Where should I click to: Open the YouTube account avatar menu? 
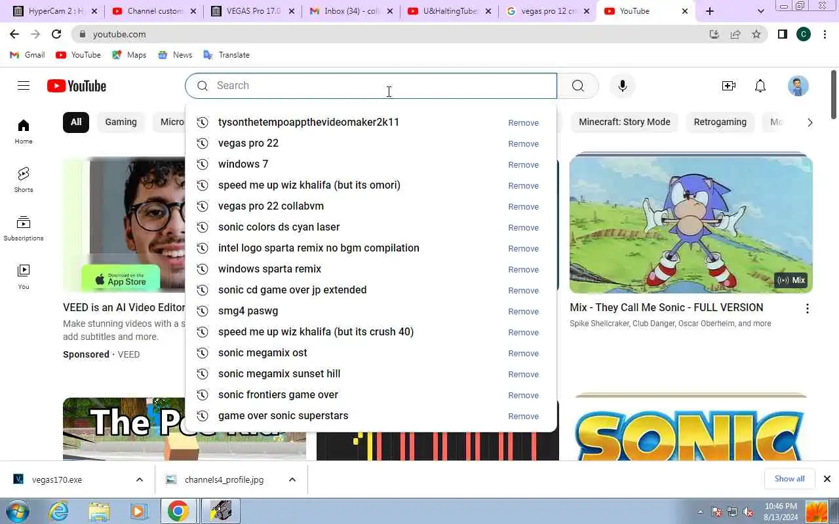click(798, 86)
